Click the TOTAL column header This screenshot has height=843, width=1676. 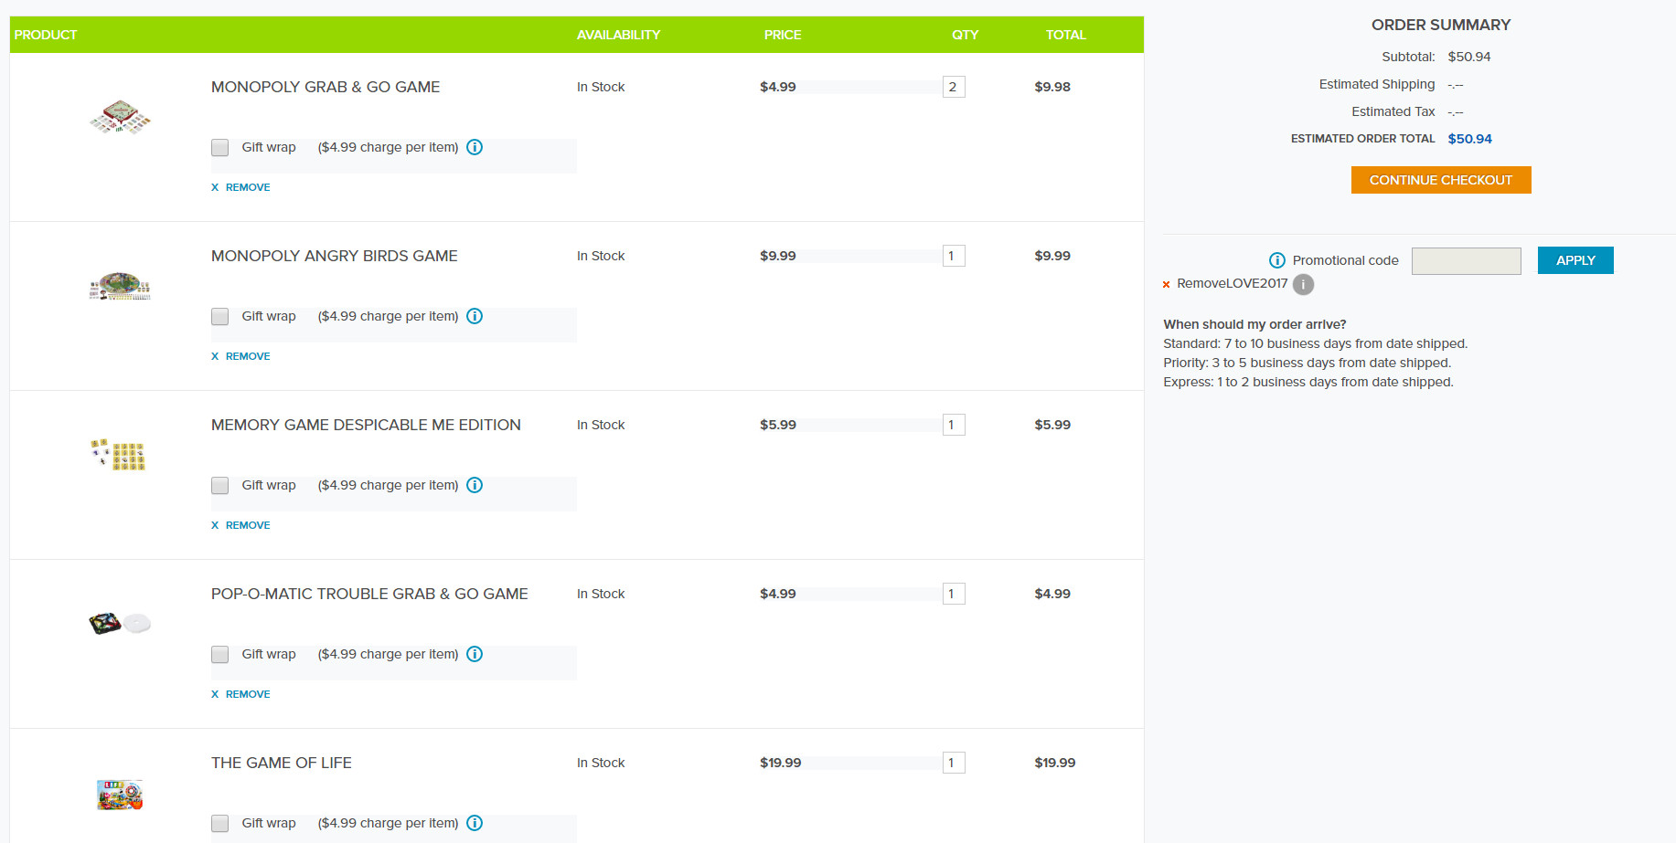click(1066, 35)
